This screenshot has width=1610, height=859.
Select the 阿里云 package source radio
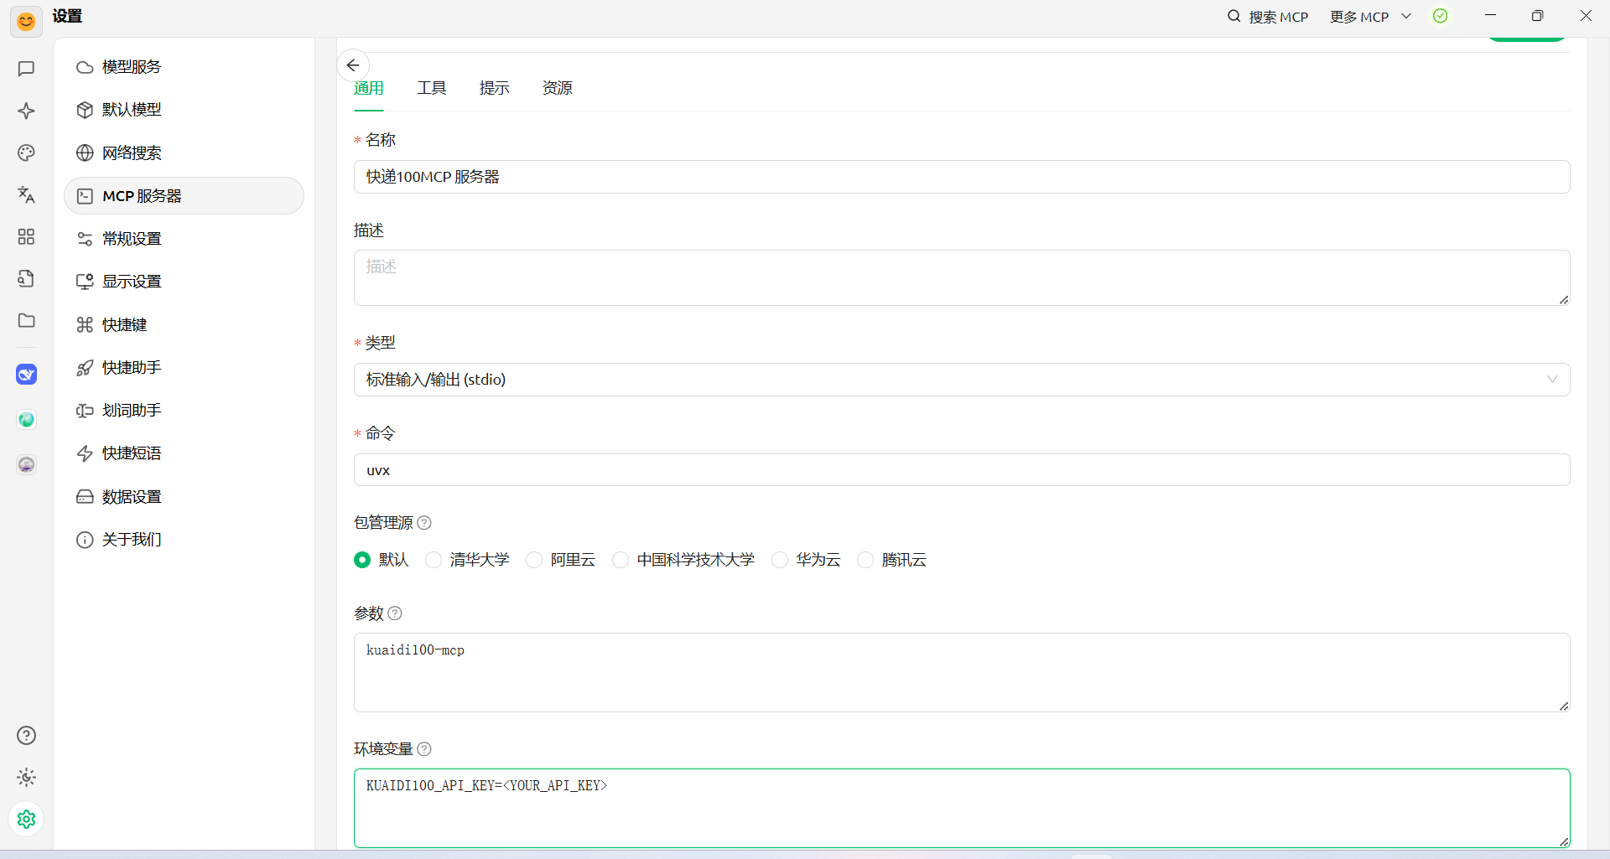534,560
